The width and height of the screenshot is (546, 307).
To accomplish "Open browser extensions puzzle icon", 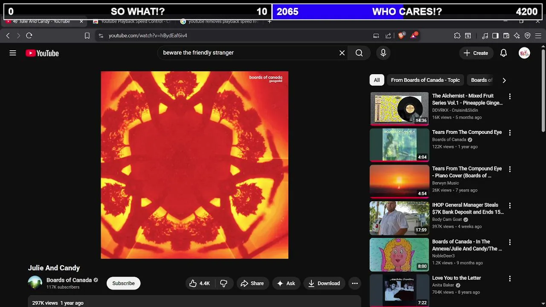I will [x=457, y=36].
